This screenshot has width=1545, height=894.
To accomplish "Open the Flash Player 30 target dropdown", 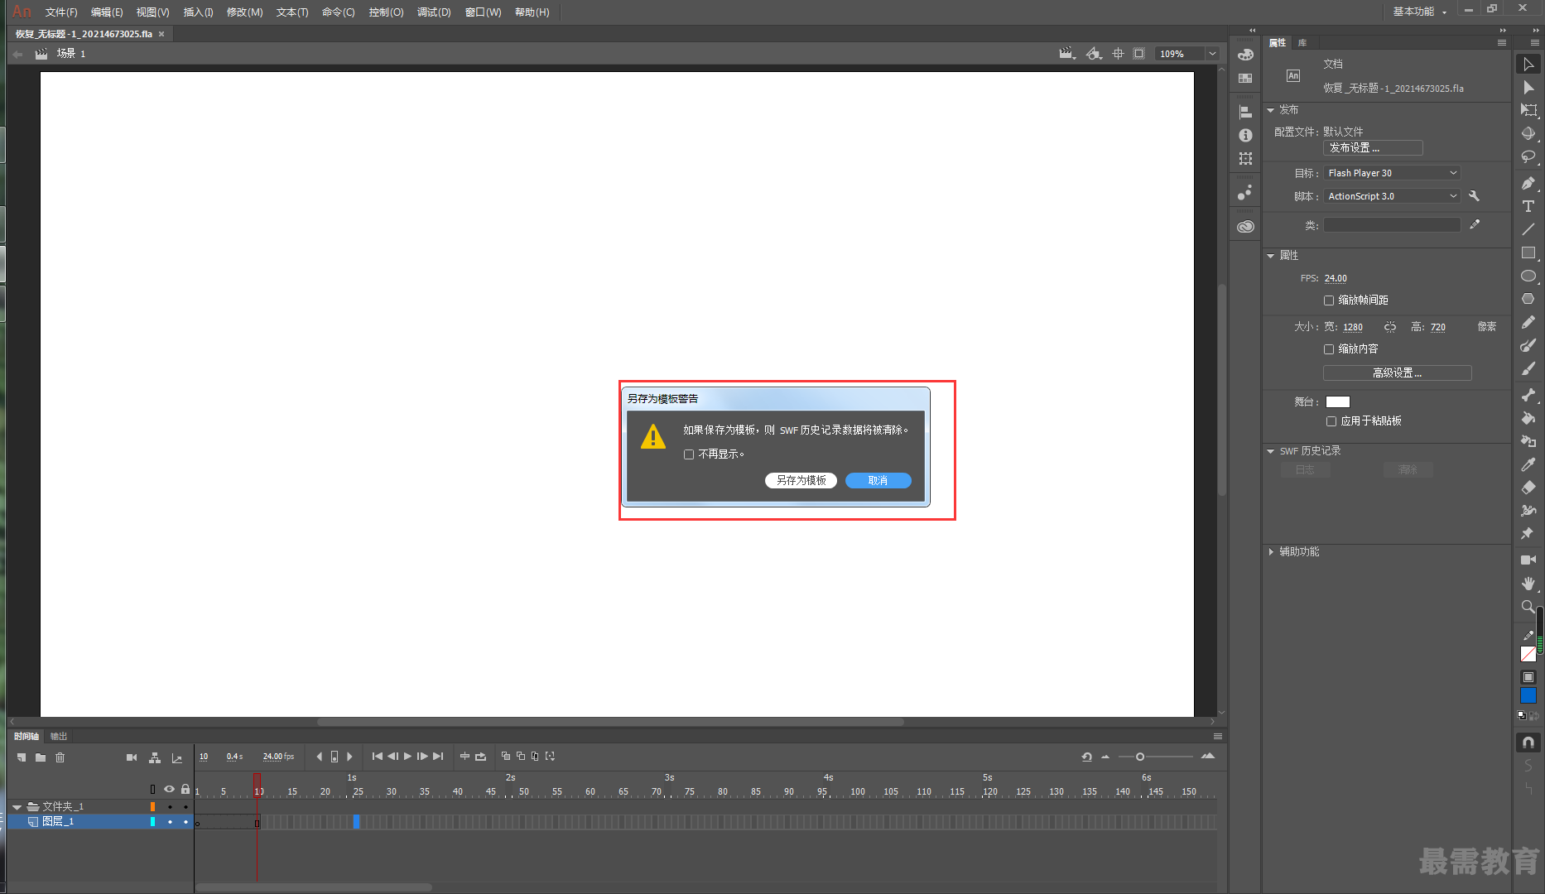I will [1392, 173].
